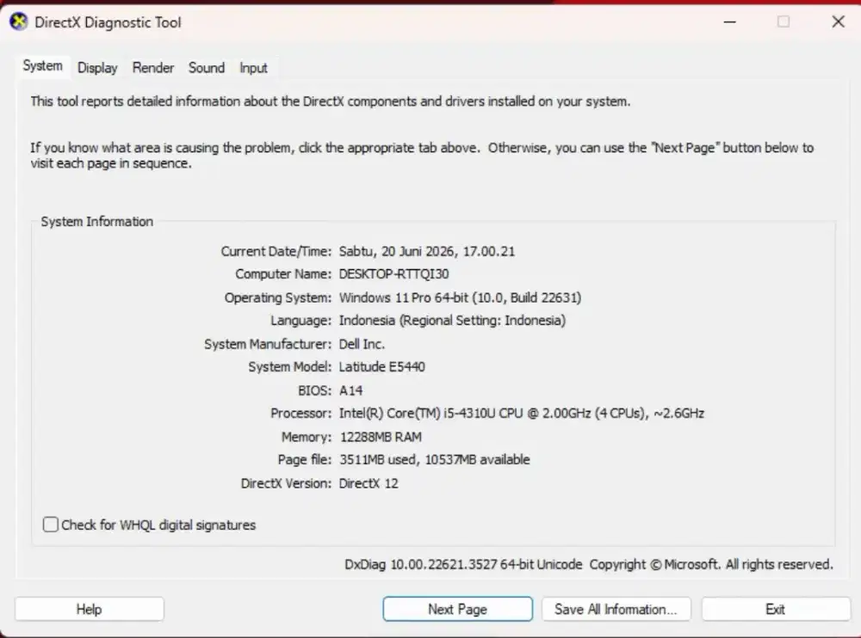
Task: Select computer name DESKTOP-RTTQI30
Action: tap(393, 273)
